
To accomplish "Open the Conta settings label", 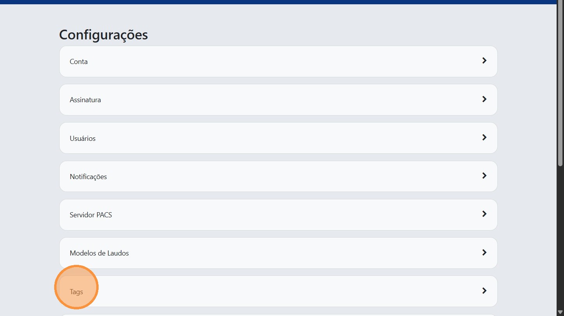I will (79, 62).
